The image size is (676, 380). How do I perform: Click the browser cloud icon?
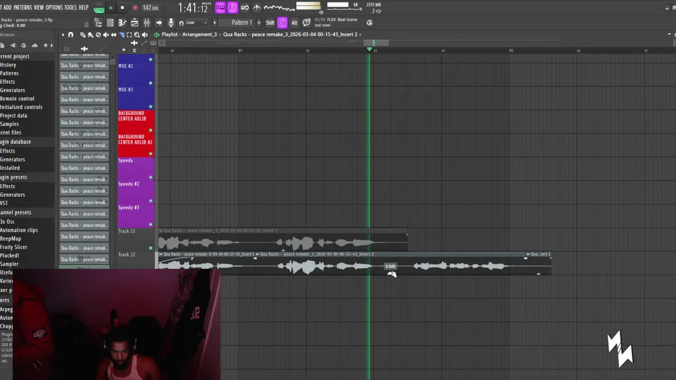[x=35, y=45]
